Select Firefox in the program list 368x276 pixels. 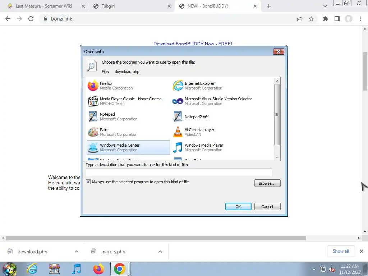click(x=128, y=86)
